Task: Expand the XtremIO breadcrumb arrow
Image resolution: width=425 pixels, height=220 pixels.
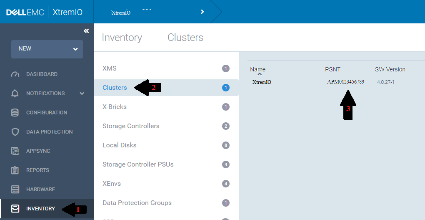Action: pyautogui.click(x=202, y=12)
